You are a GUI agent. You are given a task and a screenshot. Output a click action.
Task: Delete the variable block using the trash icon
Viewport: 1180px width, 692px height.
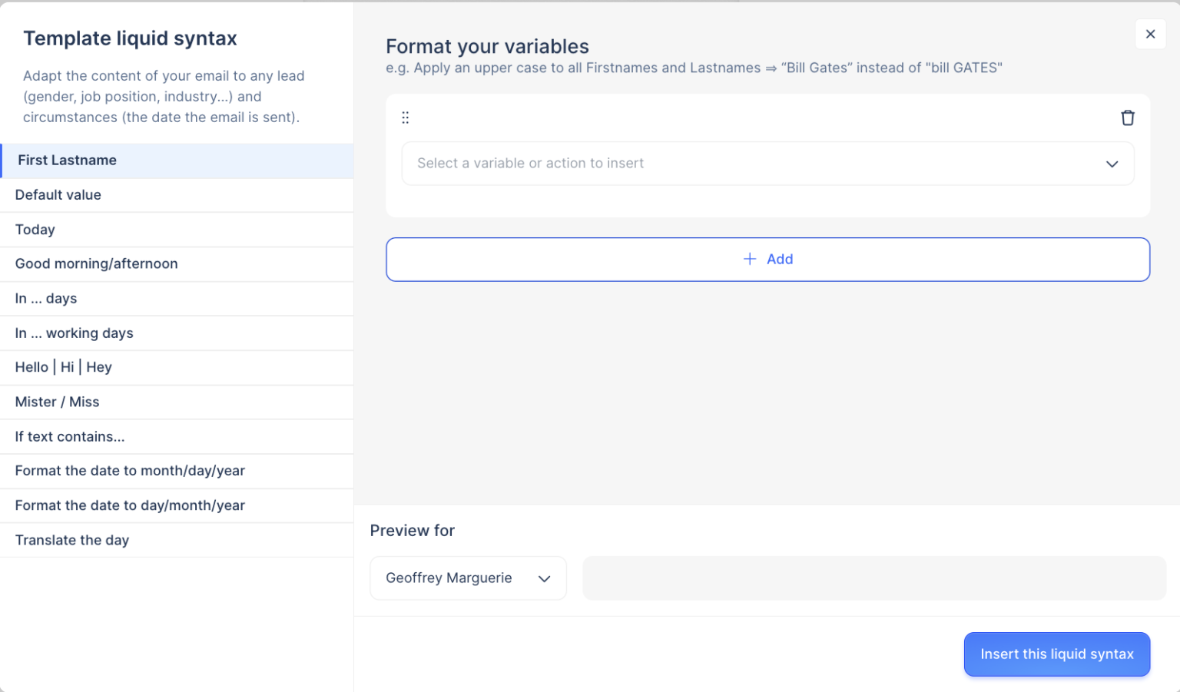point(1128,118)
